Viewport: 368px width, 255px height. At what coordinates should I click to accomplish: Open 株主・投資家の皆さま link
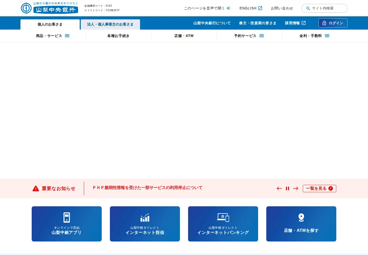click(258, 23)
